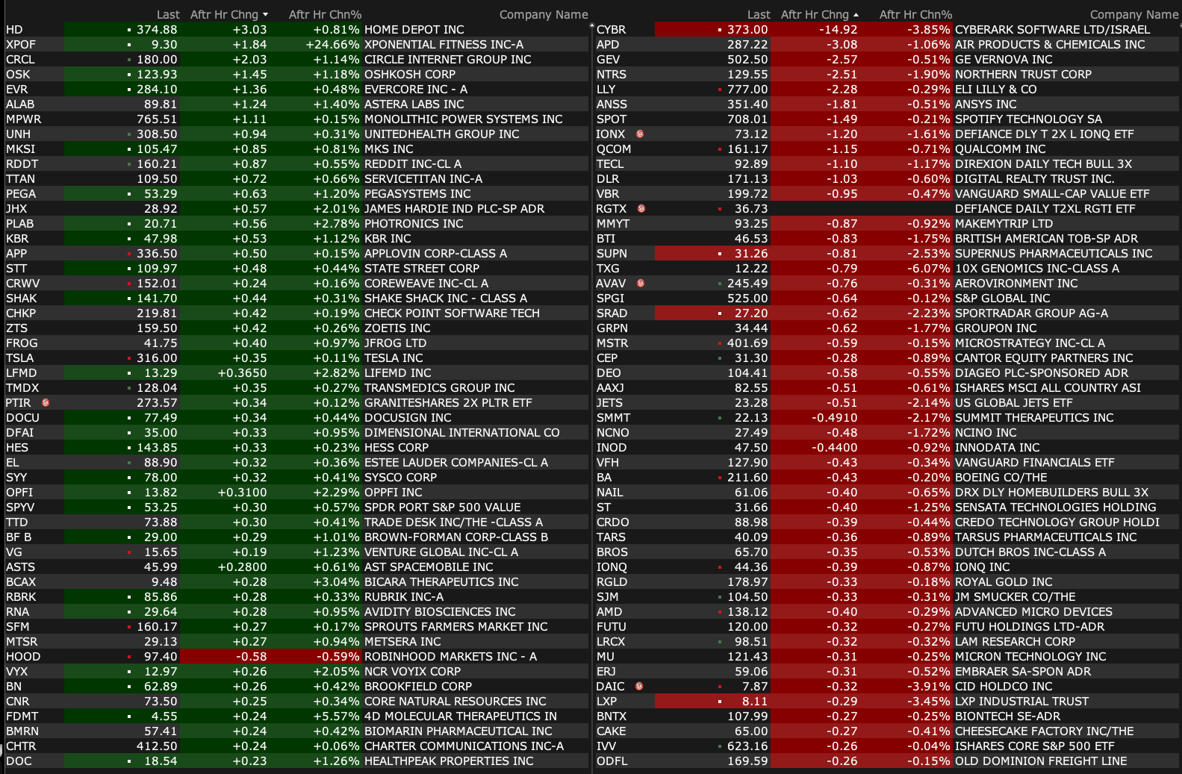
Task: Sort left panel by Aftr Hr Chn% column
Action: [325, 15]
